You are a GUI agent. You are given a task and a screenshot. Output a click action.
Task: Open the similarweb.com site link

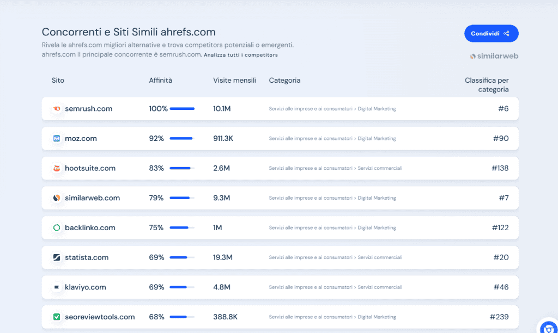click(x=92, y=198)
